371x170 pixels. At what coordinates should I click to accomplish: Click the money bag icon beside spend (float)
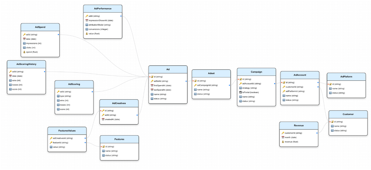click(24, 52)
